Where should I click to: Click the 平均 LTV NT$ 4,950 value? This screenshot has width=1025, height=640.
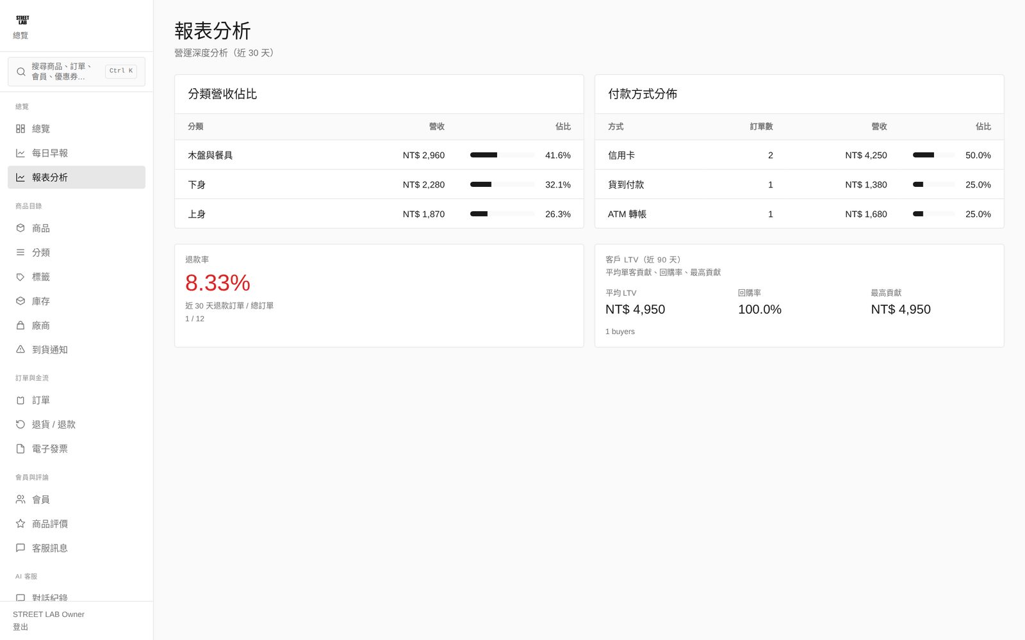635,309
